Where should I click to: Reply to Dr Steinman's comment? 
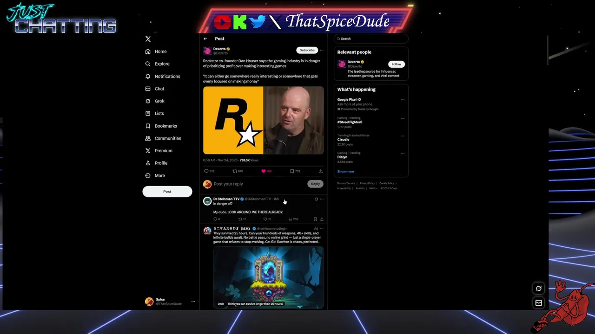click(x=215, y=219)
